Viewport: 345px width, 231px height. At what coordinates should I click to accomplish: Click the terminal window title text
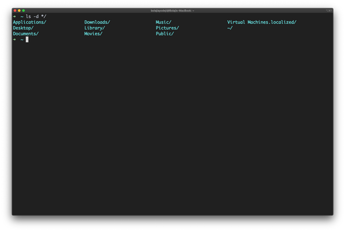(172, 10)
